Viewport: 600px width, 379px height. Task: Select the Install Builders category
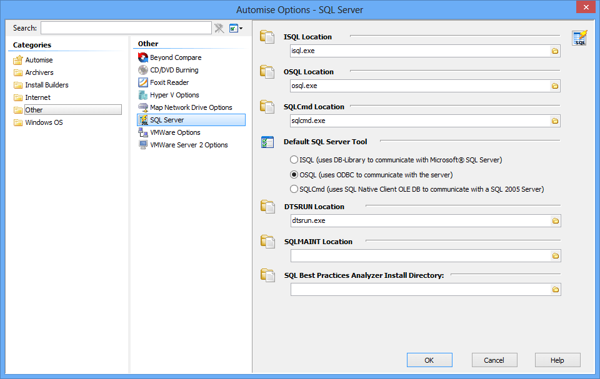point(46,85)
